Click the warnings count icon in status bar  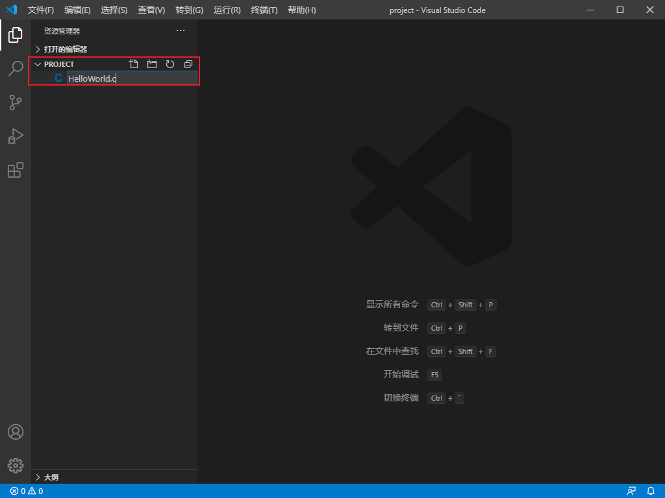[32, 492]
